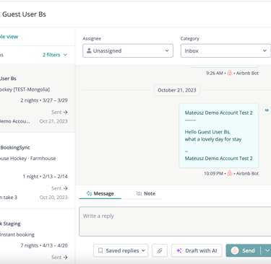
Task: Click the sparkle icon on Draft with AI
Action: (x=179, y=250)
